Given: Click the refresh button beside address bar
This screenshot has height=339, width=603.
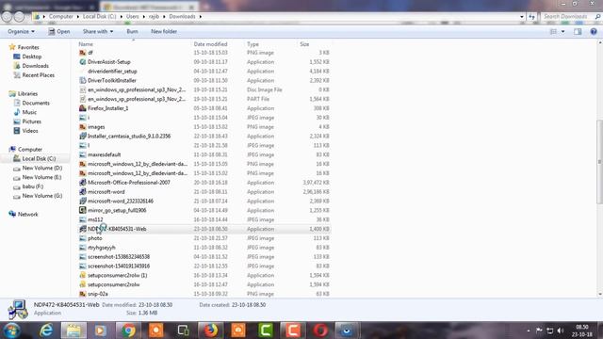Looking at the screenshot, I should tap(531, 17).
